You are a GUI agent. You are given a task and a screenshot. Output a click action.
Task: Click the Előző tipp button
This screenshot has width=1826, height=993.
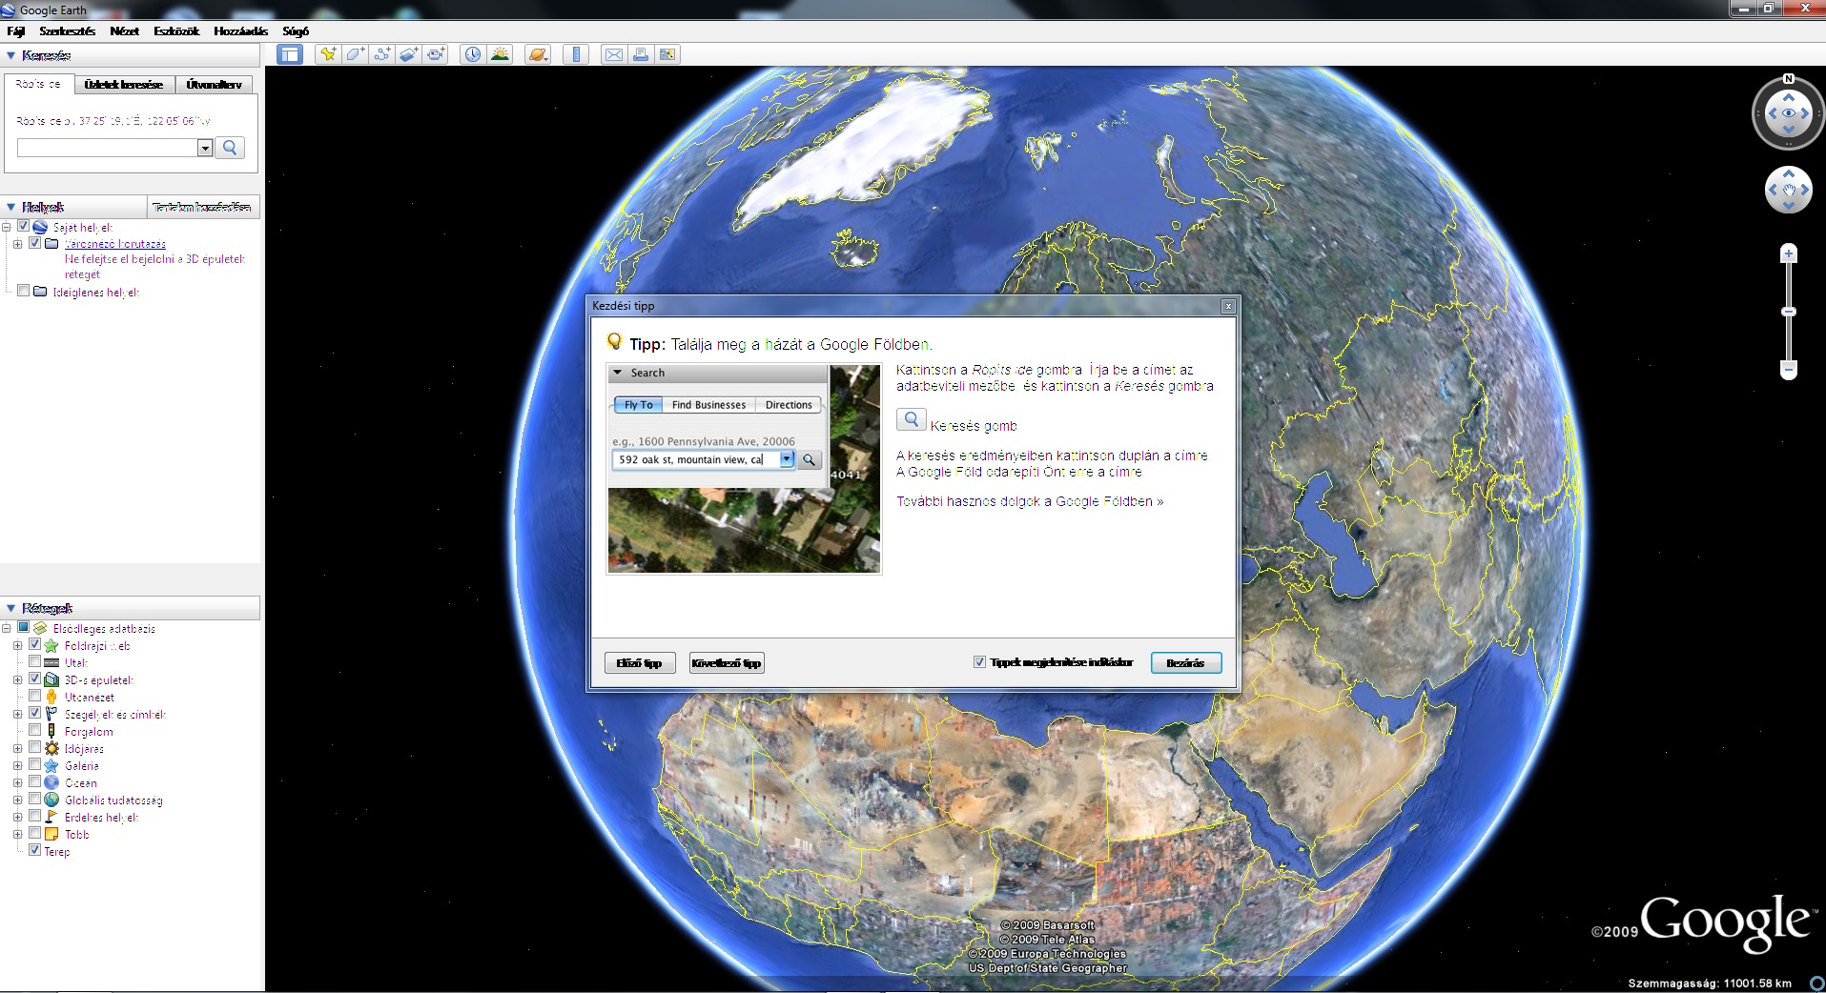640,663
